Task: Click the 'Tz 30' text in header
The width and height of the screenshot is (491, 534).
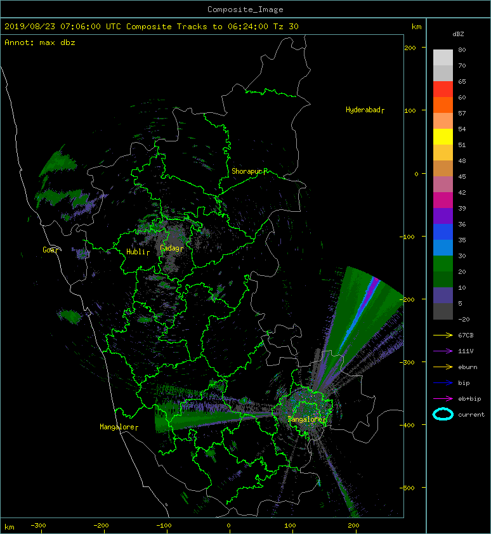Action: 286,27
